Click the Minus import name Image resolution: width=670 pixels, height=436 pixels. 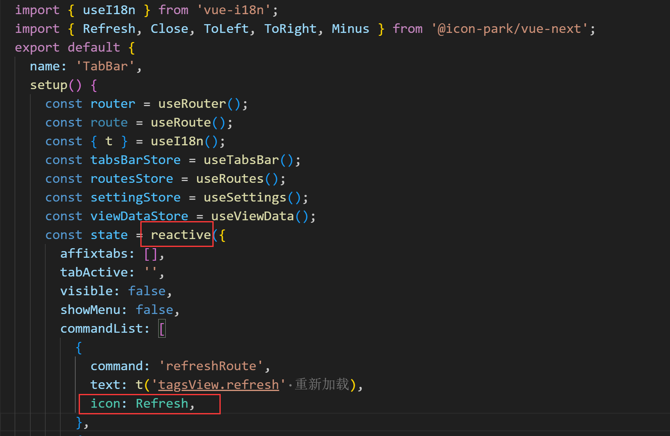tap(350, 29)
